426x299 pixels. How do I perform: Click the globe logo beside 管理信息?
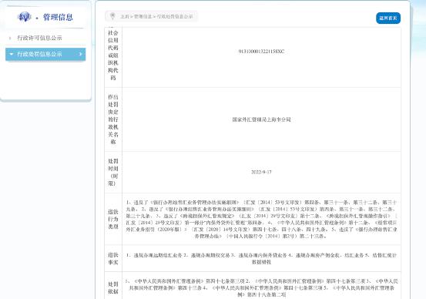coord(25,17)
